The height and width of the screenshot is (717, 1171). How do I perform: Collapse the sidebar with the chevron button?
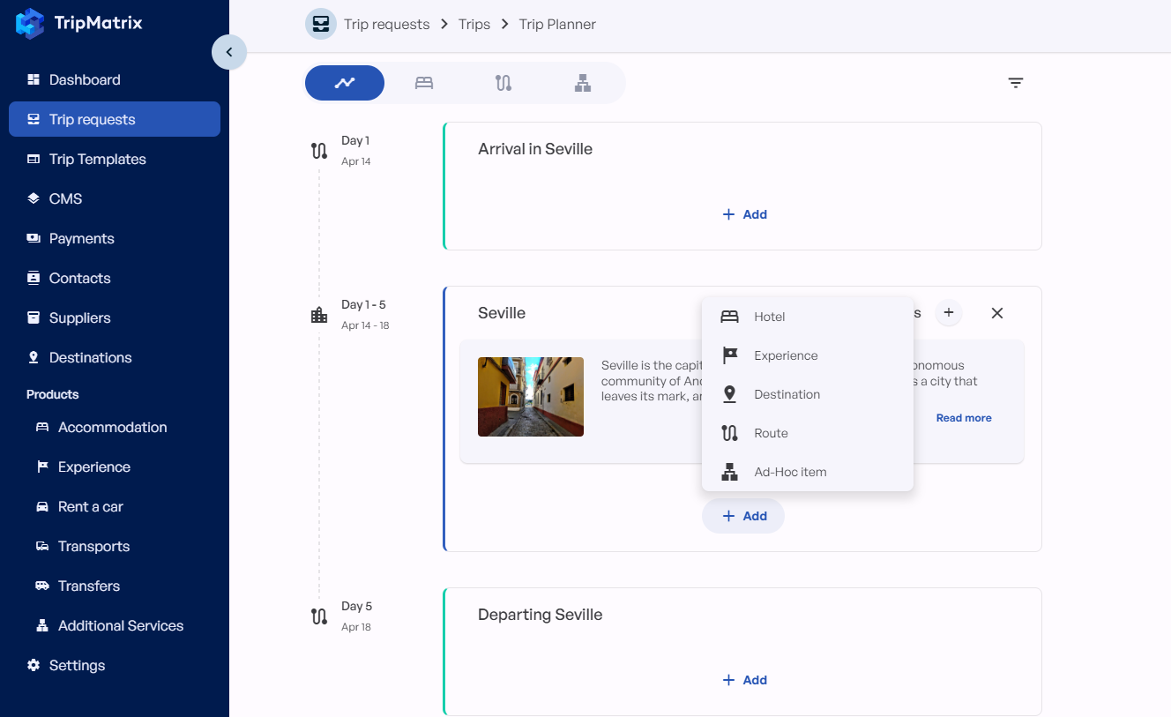coord(229,52)
